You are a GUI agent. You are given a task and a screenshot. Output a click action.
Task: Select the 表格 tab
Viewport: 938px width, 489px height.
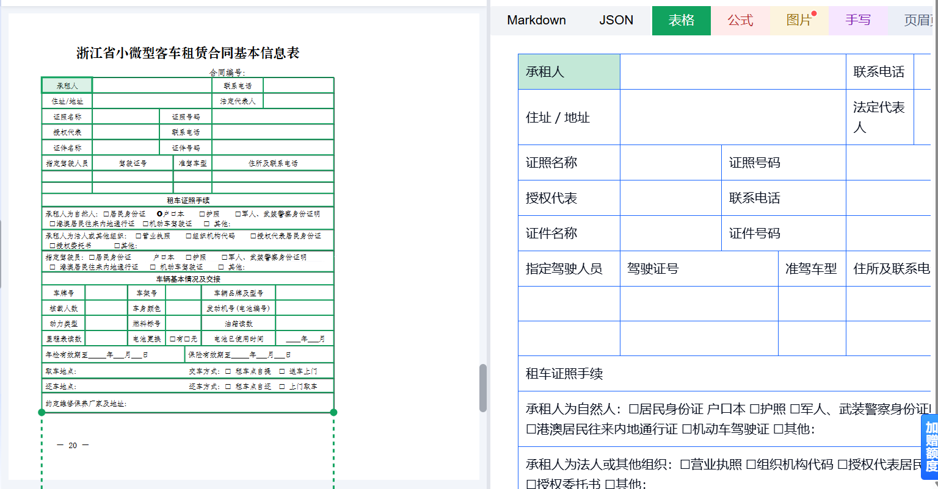point(682,20)
